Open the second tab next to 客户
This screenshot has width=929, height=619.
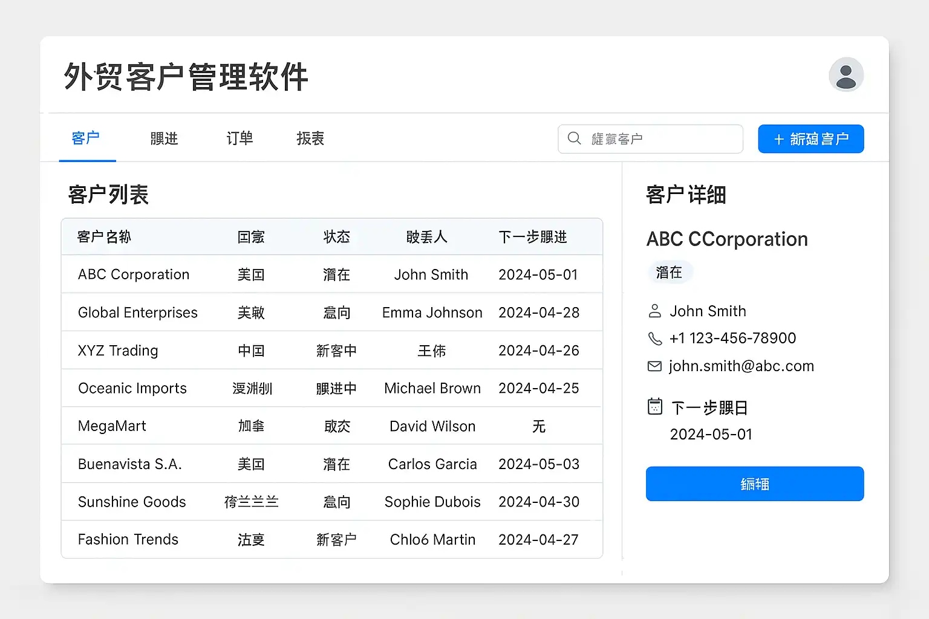click(164, 138)
